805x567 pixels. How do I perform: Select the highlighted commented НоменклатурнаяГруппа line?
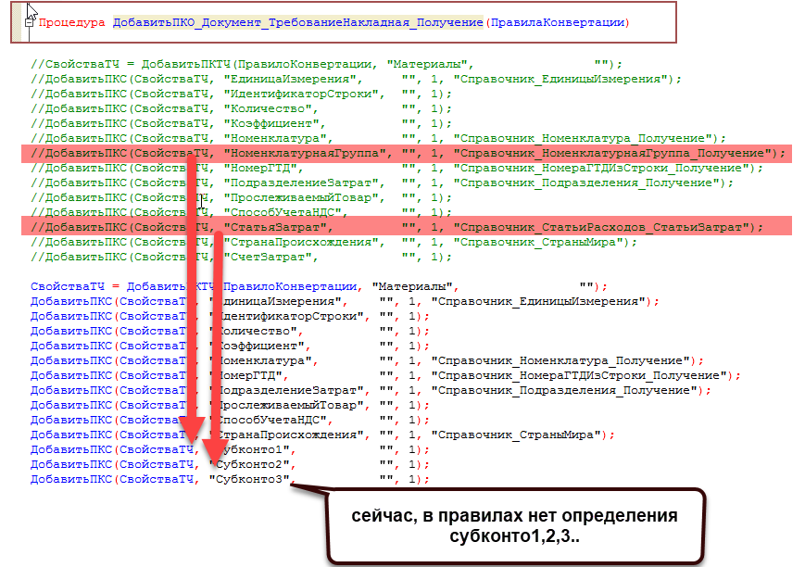[408, 153]
